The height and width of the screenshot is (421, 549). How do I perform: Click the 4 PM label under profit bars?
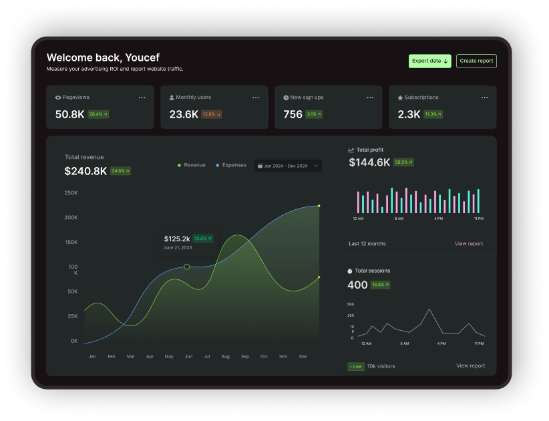point(439,219)
